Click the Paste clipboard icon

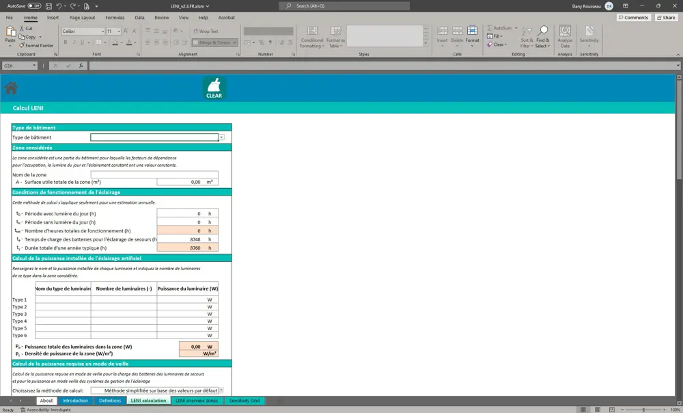click(10, 32)
